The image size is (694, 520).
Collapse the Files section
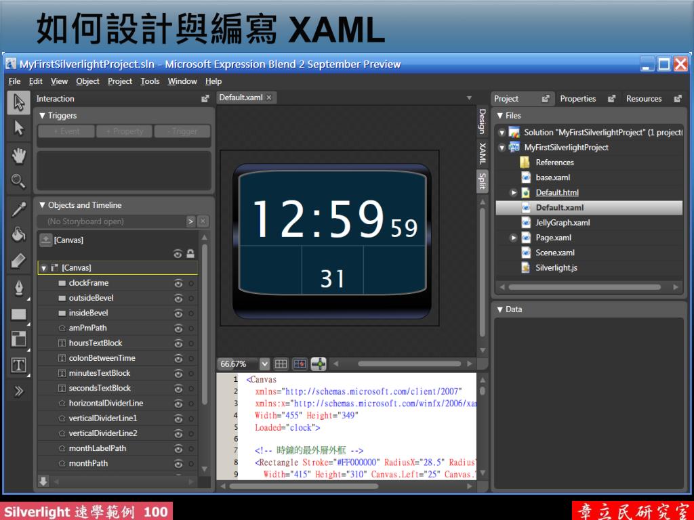[x=500, y=116]
